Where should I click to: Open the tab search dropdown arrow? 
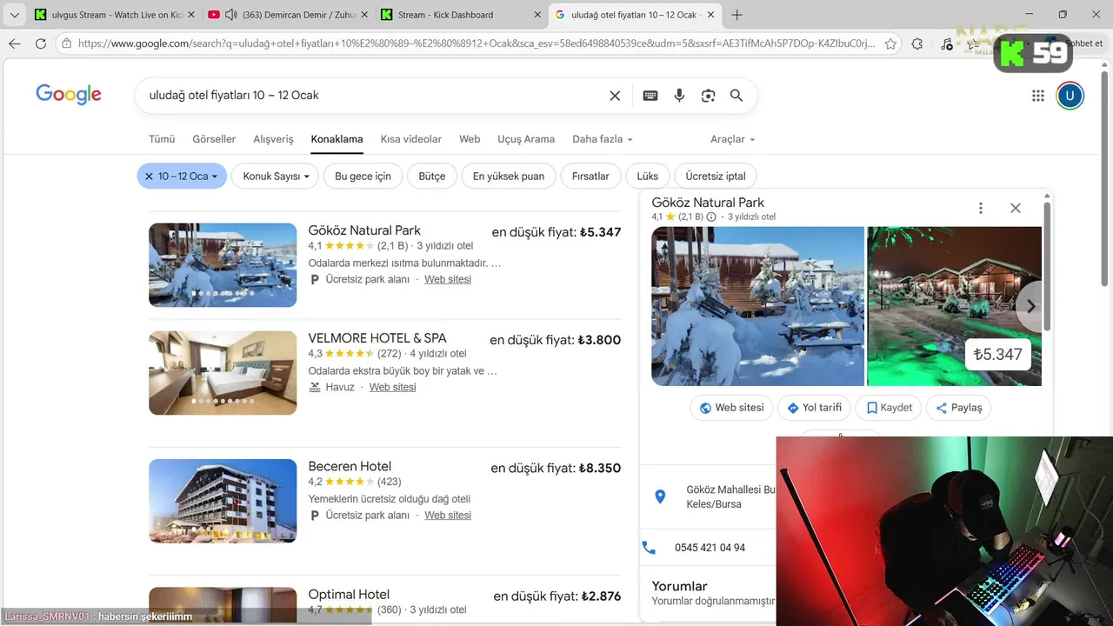click(14, 15)
